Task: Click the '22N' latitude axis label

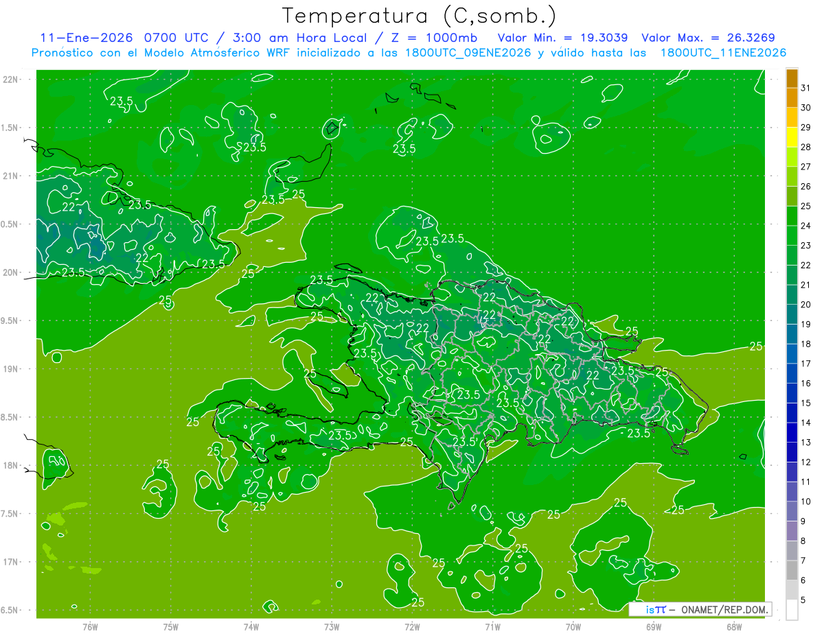Action: pyautogui.click(x=11, y=80)
